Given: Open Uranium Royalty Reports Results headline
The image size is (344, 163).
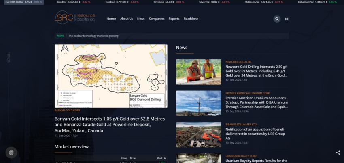Looking at the screenshot, I should [x=256, y=161].
